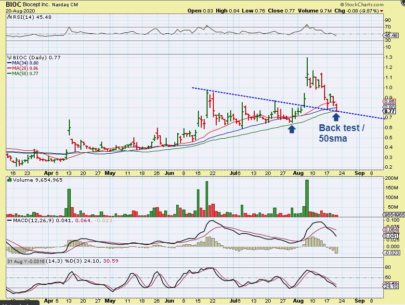405x305 pixels.
Task: Click the red 0.86 price axis tag
Action: click(x=390, y=102)
